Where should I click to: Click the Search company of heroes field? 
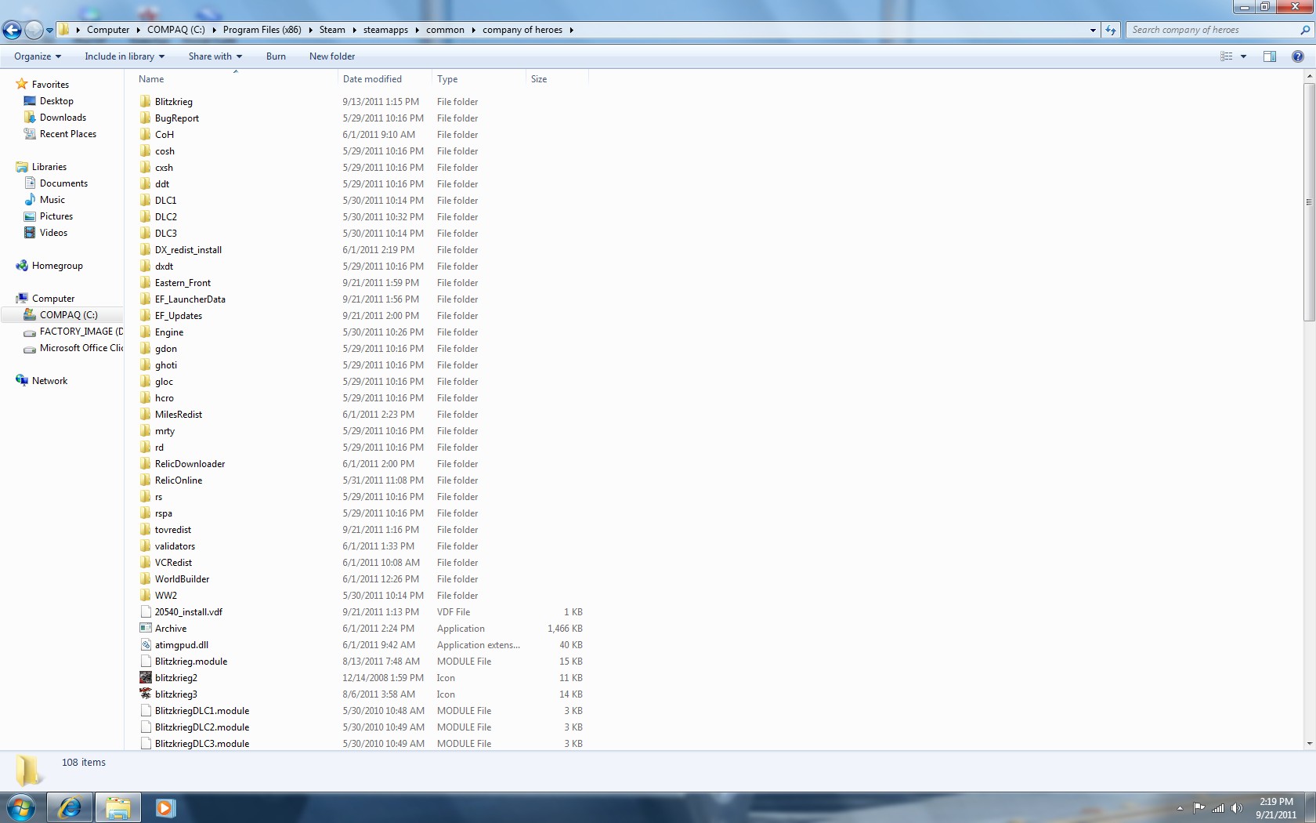(x=1213, y=30)
